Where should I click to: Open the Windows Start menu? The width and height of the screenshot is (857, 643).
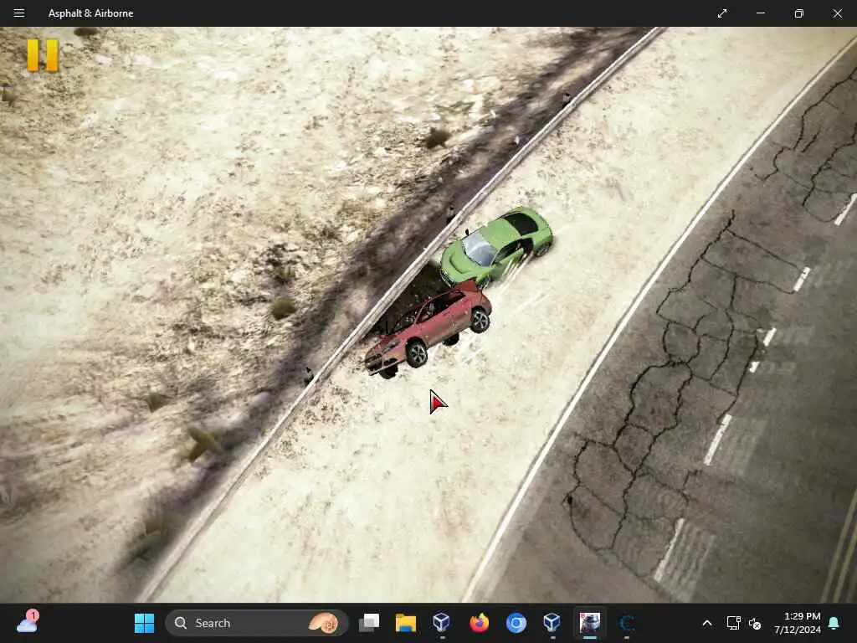coord(144,623)
